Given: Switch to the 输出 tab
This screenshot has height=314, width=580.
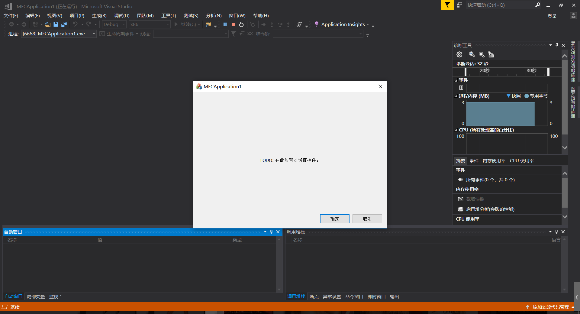Looking at the screenshot, I should click(x=394, y=296).
